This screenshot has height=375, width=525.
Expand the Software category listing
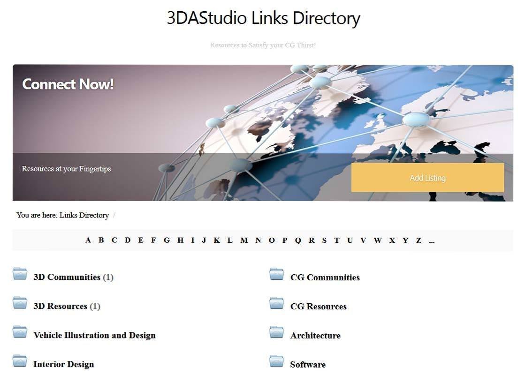(307, 364)
